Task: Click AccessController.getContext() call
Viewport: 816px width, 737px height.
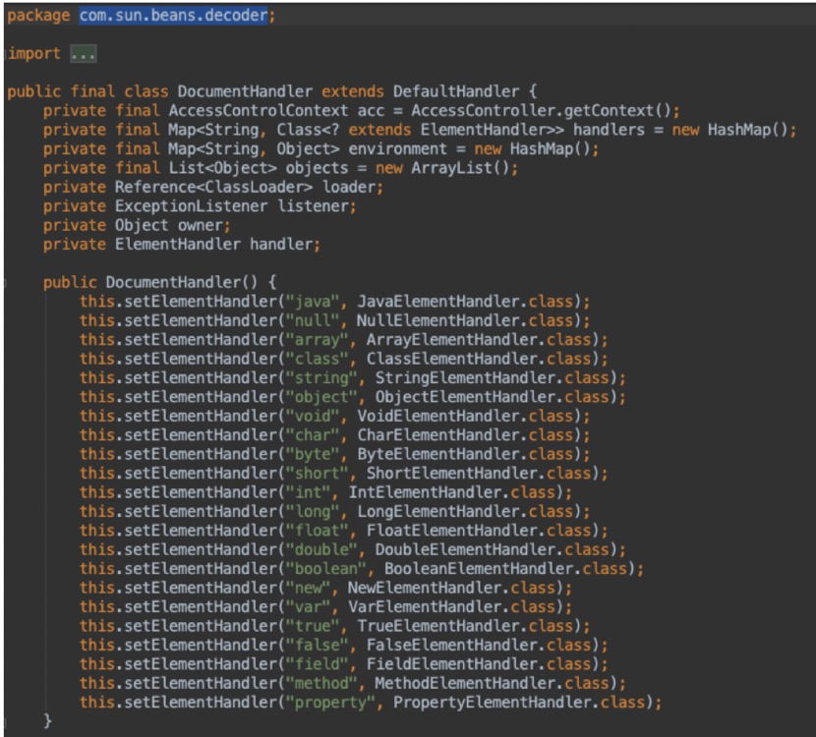Action: tap(540, 111)
